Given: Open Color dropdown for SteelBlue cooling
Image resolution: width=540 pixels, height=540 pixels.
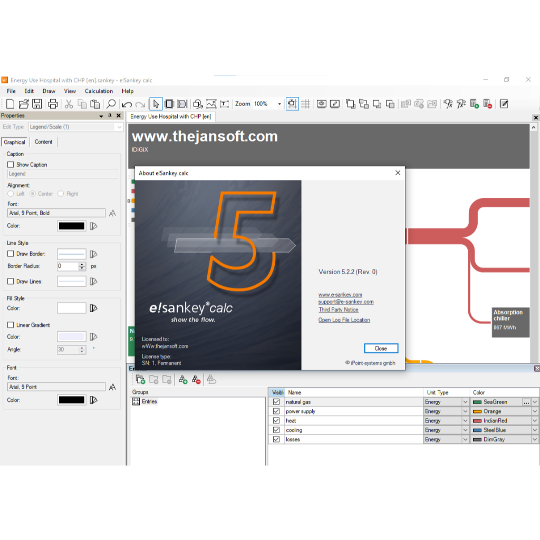Looking at the screenshot, I should 535,430.
